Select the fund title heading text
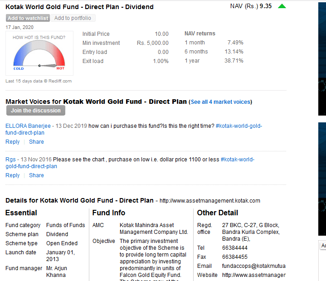Image resolution: width=326 pixels, height=281 pixels. 79,7
